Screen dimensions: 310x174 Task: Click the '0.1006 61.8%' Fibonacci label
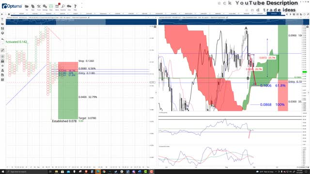pos(273,86)
